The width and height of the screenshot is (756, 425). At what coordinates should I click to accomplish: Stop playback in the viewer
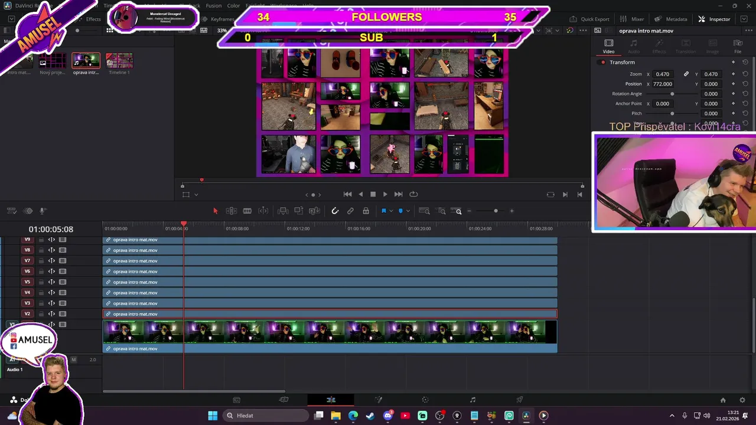[x=373, y=194]
